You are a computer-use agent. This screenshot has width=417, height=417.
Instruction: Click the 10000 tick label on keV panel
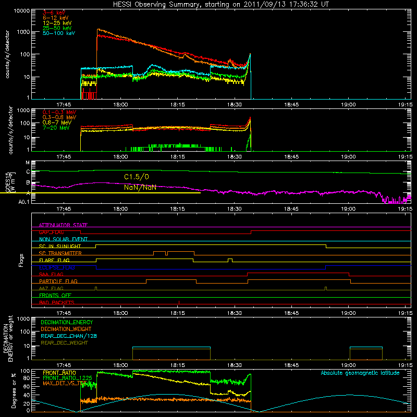pos(22,11)
